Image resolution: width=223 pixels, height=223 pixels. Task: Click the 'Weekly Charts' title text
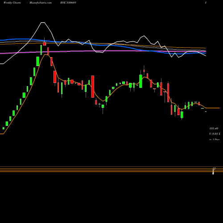click(12, 3)
